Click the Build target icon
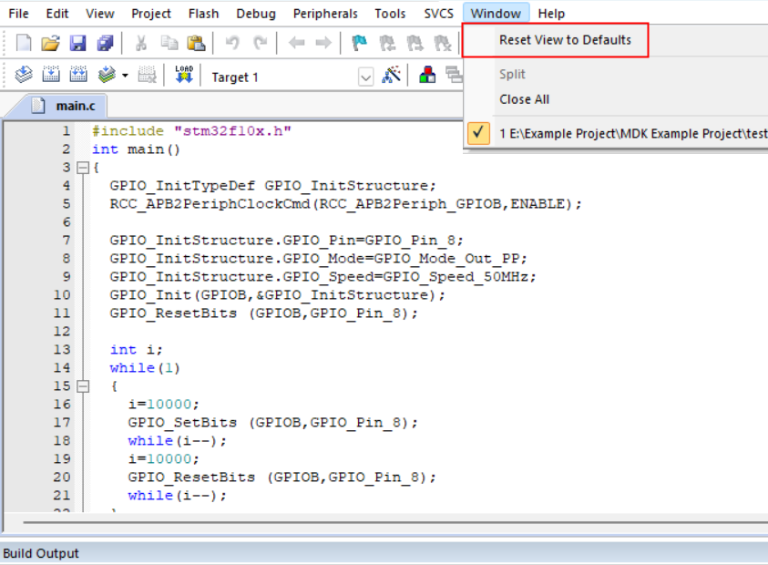Image resolution: width=768 pixels, height=565 pixels. (51, 76)
